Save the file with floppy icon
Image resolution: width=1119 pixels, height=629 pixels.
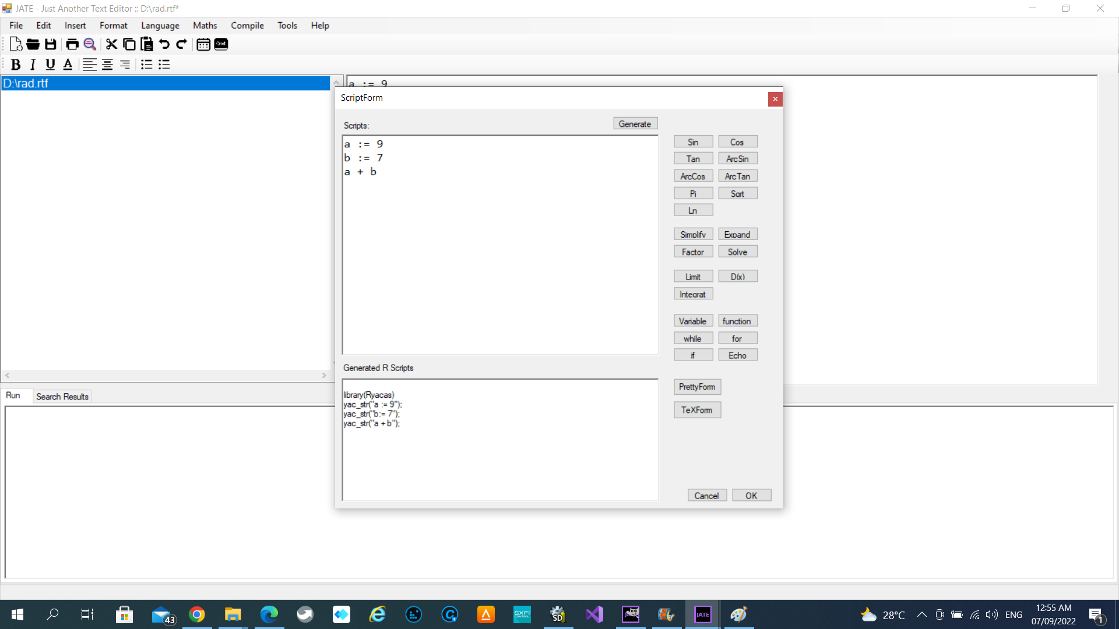(51, 44)
